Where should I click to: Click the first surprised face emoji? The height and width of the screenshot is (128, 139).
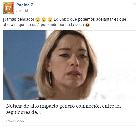coord(38,20)
